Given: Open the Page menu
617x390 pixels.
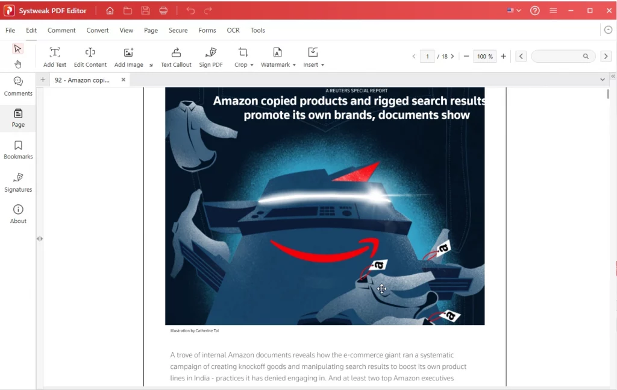Looking at the screenshot, I should pos(151,30).
